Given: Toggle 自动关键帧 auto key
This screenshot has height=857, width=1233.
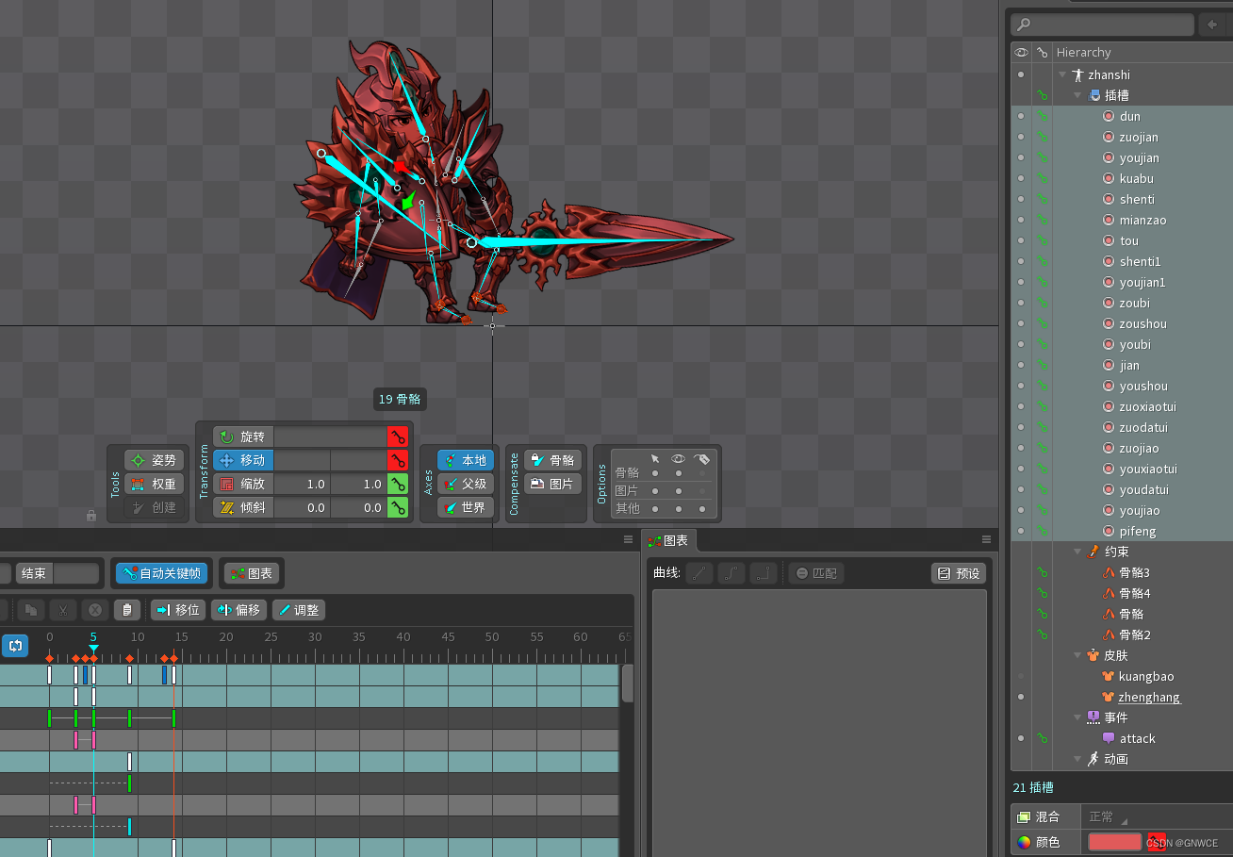Looking at the screenshot, I should tap(161, 573).
